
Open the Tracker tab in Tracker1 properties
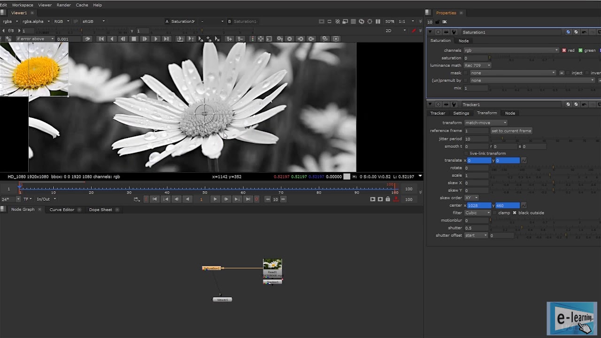(438, 113)
